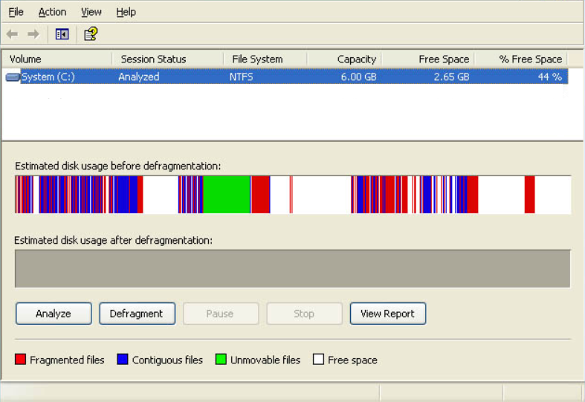This screenshot has height=402, width=585.
Task: Open the Help menu
Action: 126,12
